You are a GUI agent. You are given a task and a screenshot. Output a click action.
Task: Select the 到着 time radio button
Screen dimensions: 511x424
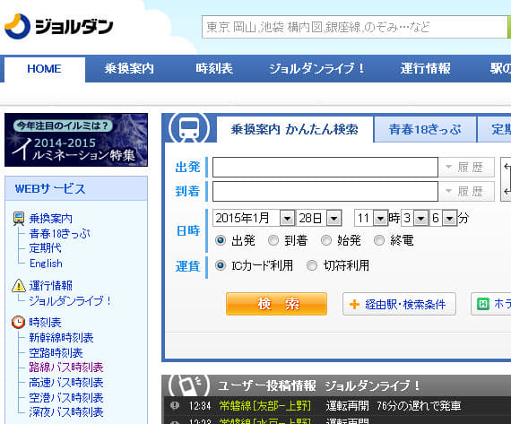tap(273, 240)
